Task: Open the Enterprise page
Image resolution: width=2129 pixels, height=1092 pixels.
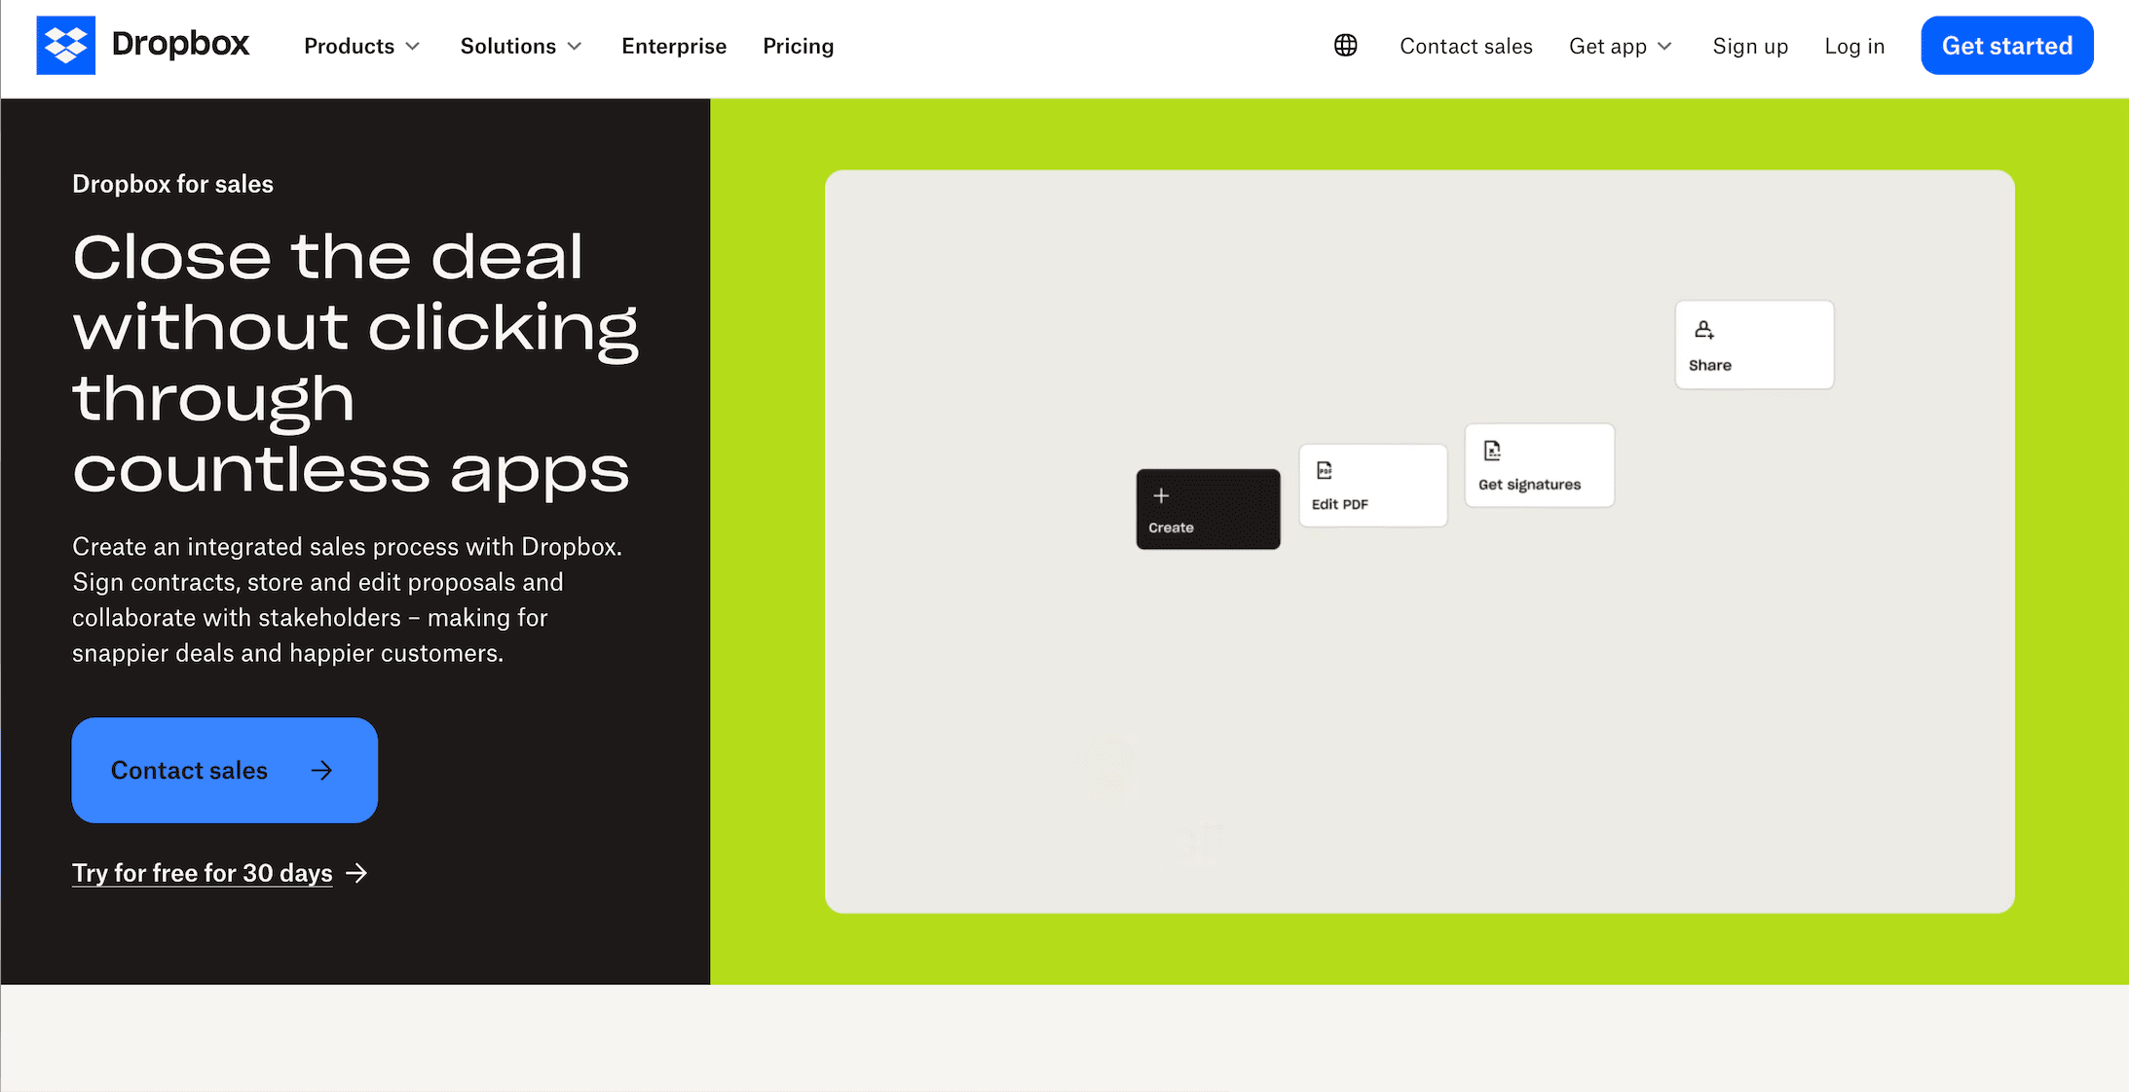Action: click(x=674, y=46)
